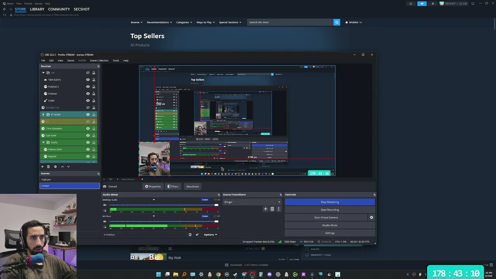Select the FullCam scene
The height and width of the screenshot is (279, 496).
click(70, 179)
